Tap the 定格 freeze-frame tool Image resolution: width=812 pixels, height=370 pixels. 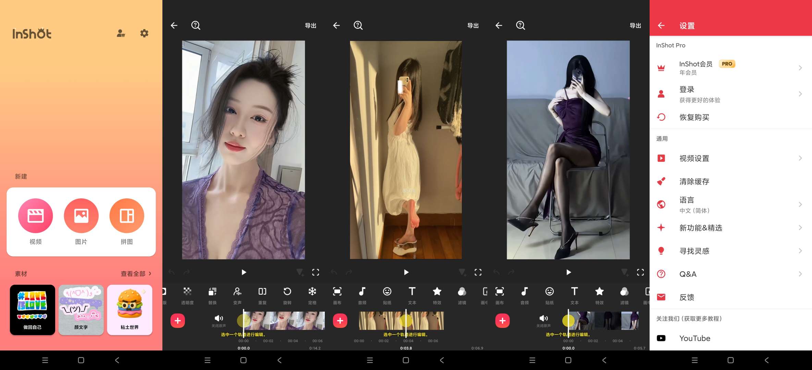click(x=312, y=295)
